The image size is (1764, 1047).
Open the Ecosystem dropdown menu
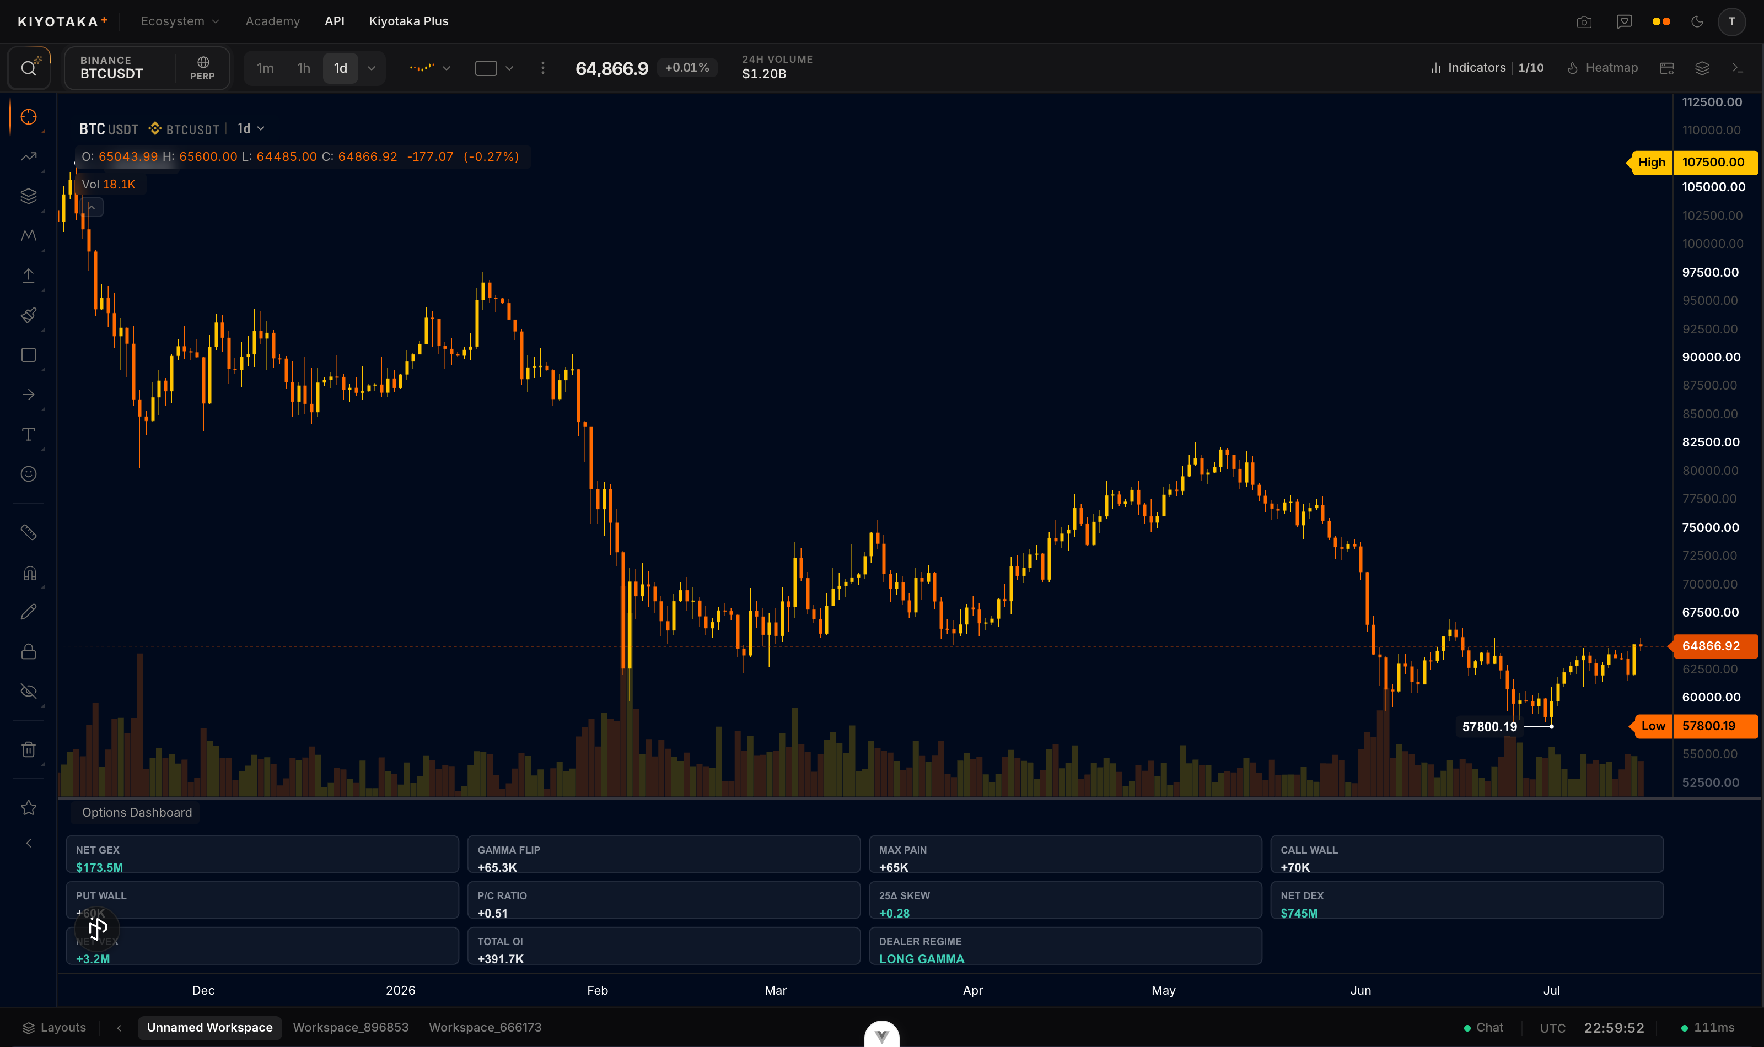(x=180, y=21)
